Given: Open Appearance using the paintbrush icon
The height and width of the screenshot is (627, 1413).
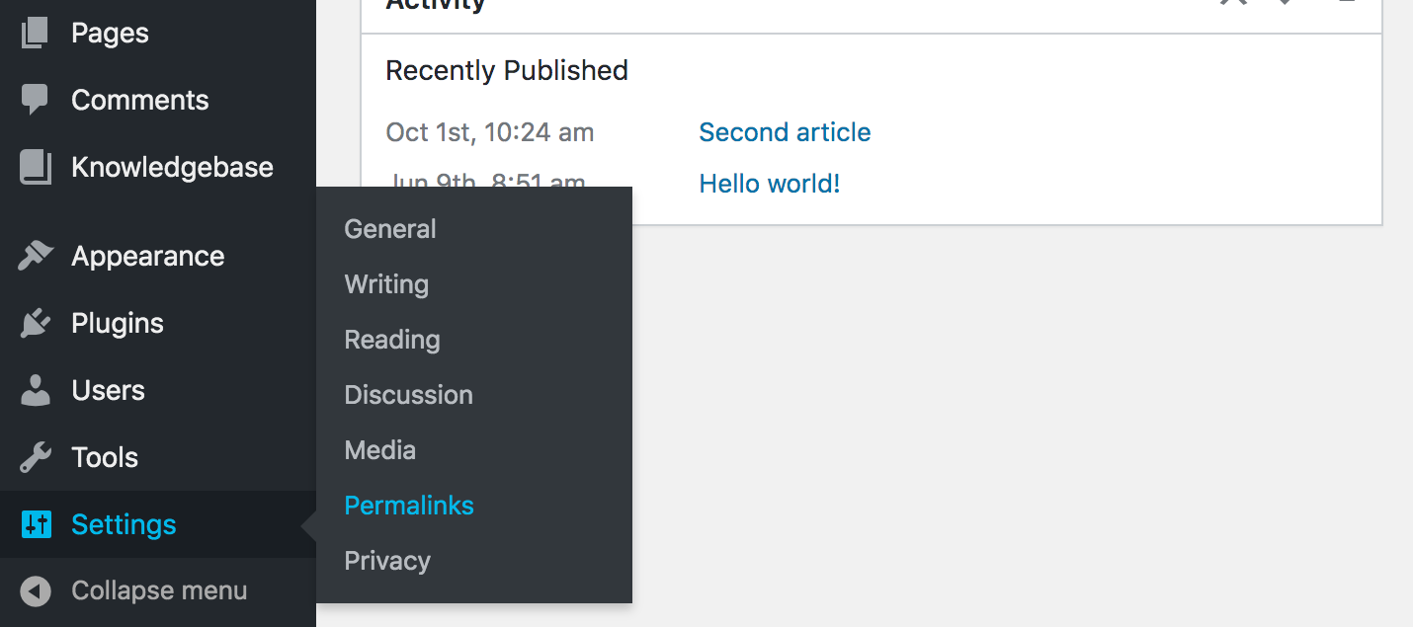Looking at the screenshot, I should (35, 256).
